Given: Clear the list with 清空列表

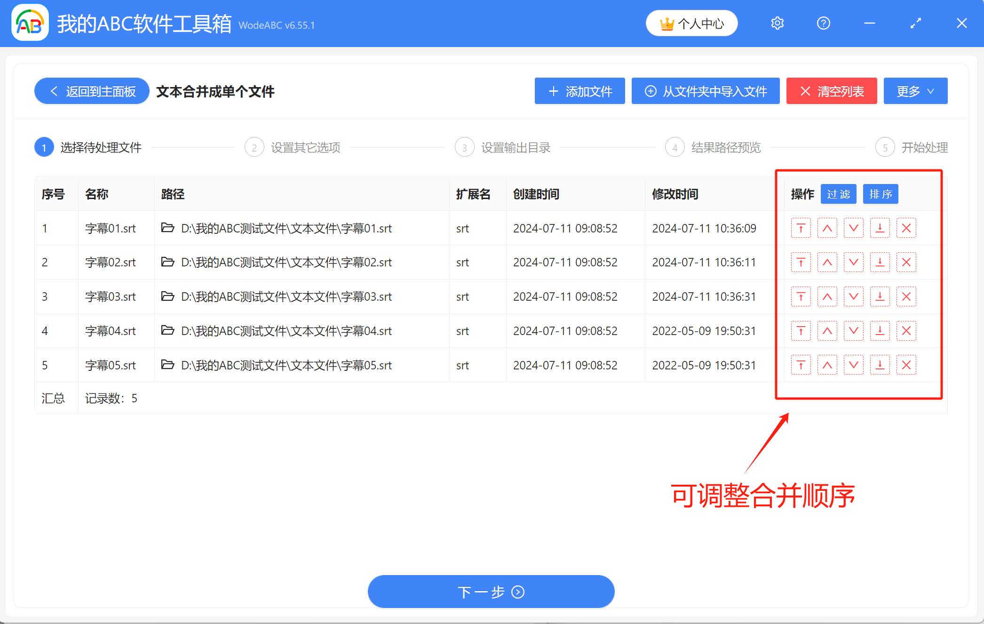Looking at the screenshot, I should coord(831,91).
